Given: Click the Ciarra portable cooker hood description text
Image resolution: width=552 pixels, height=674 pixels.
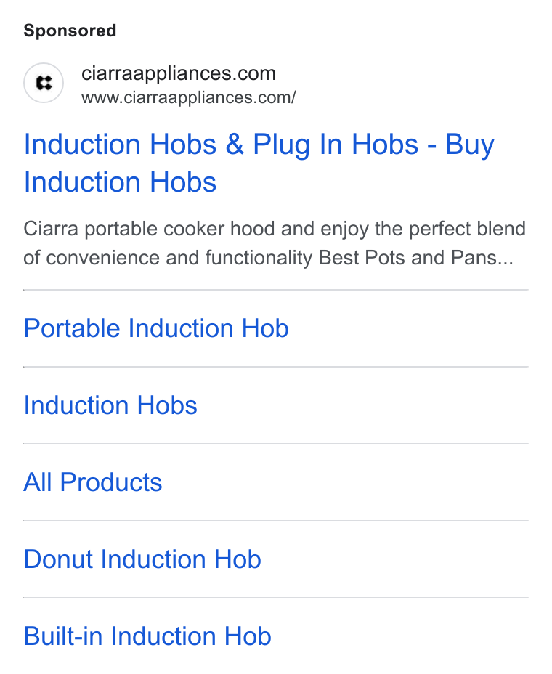Looking at the screenshot, I should coord(275,243).
